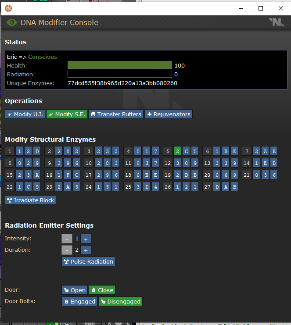Disengage the door bolts
The height and width of the screenshot is (325, 291).
[x=120, y=301]
